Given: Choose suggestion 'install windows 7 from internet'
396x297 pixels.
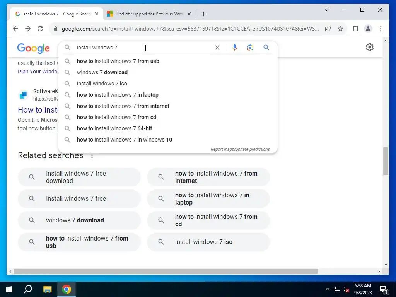Looking at the screenshot, I should point(168,106).
